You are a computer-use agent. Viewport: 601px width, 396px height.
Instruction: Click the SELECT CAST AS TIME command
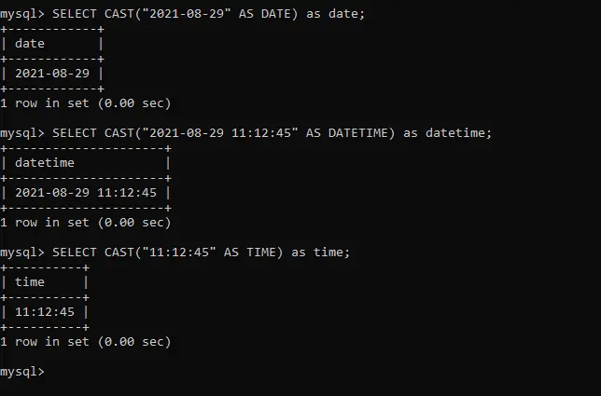pyautogui.click(x=175, y=253)
